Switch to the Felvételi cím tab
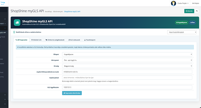Image resolution: width=201 pixels, height=108 pixels. tap(37, 40)
